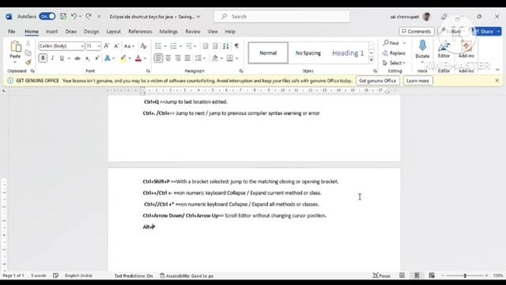Click the Save icon in title bar
Viewport: 506px width, 285px height.
[x=63, y=17]
